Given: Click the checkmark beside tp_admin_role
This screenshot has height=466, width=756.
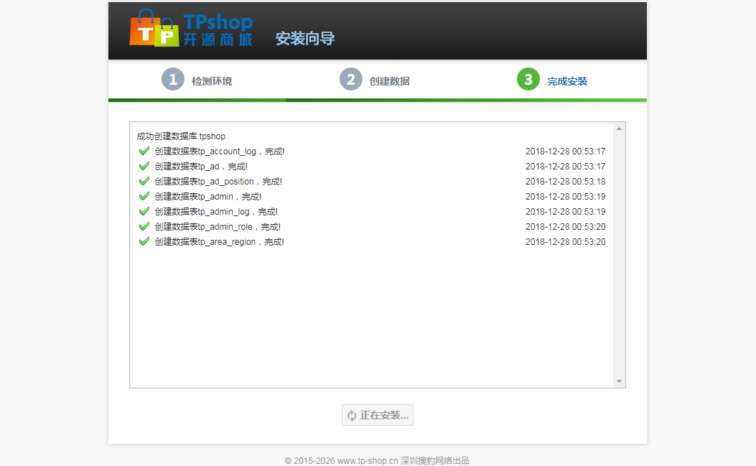Looking at the screenshot, I should (144, 226).
